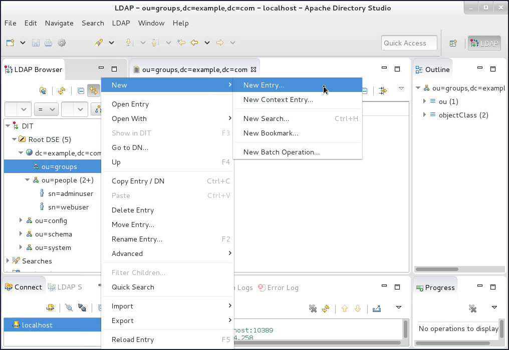Viewport: 509px width, 350px height.
Task: Click Show Quick Filter icon in entry editor
Action: 383,90
